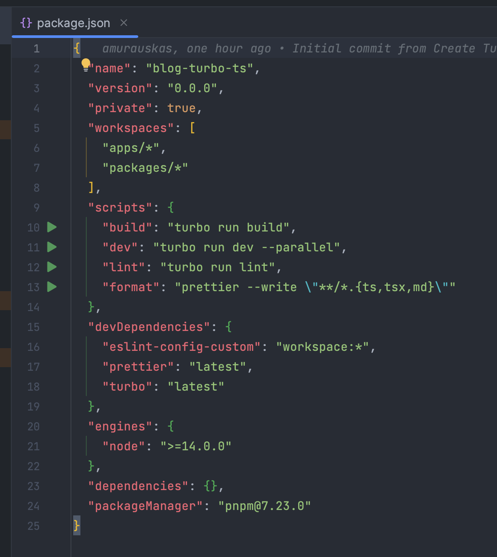
Task: Click the true value of private
Action: [x=181, y=108]
